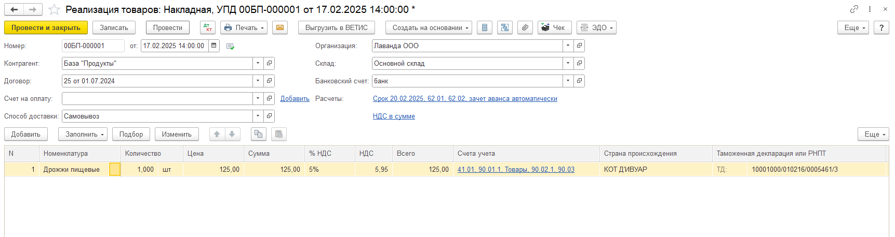Screen dimensions: 895x237
Task: Expand the Контрагент dropdown list
Action: 258,63
